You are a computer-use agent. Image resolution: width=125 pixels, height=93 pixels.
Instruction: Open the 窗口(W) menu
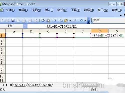(103, 10)
